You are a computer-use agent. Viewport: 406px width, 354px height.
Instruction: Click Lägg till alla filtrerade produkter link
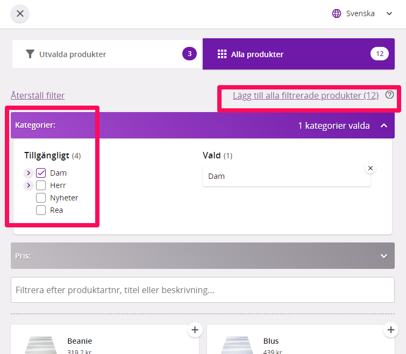[305, 95]
